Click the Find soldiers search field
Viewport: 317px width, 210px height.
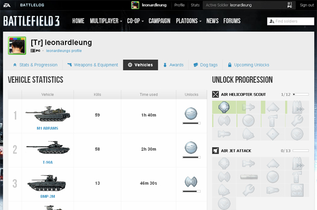291,21
